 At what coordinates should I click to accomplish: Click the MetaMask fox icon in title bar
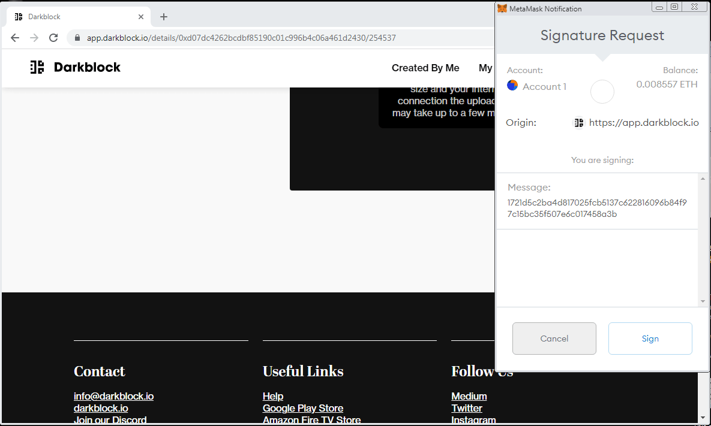click(x=502, y=8)
